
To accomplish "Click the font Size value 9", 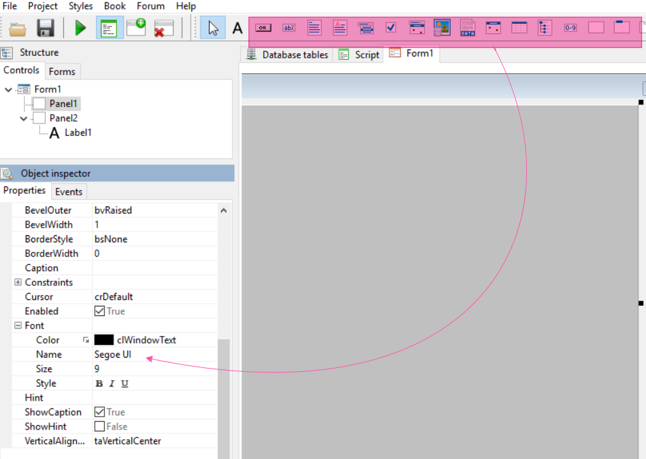I will (97, 369).
